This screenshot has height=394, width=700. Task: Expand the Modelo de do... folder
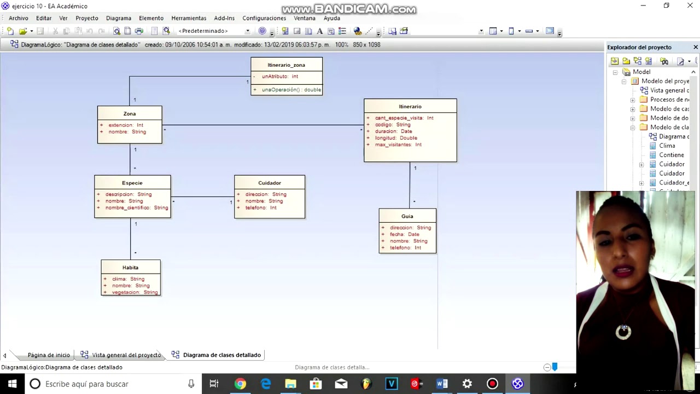633,118
